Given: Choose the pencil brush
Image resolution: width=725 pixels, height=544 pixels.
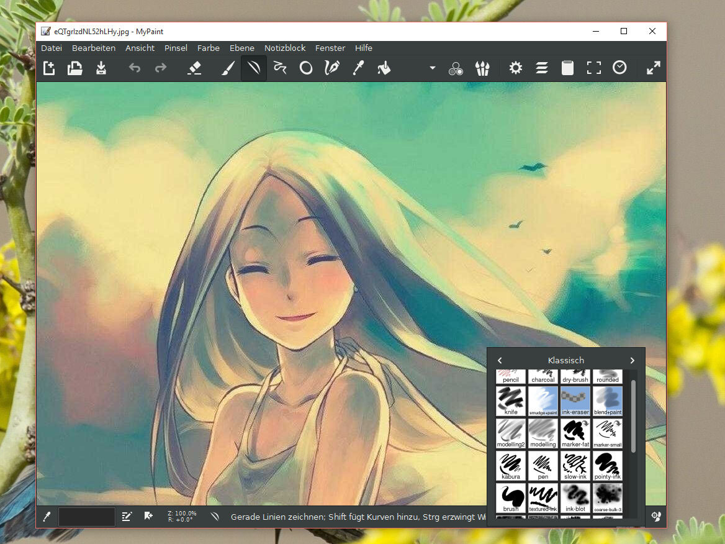Looking at the screenshot, I should click(511, 376).
